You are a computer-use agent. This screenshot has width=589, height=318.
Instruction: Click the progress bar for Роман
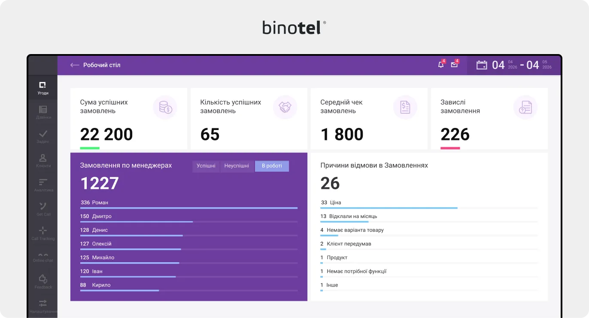pos(189,208)
